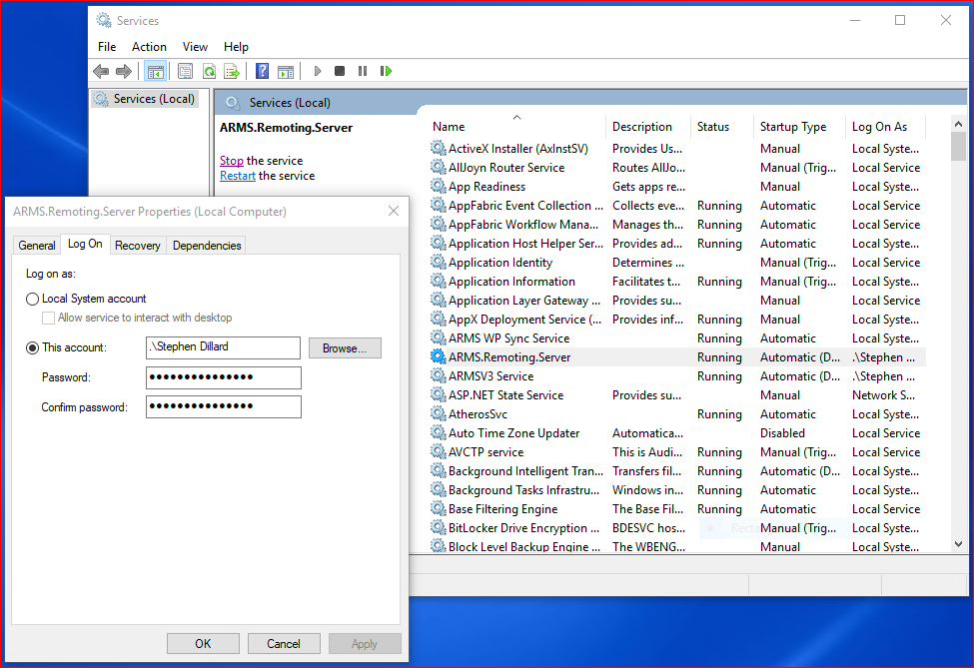Sort by the Name column header
The height and width of the screenshot is (668, 974).
tap(516, 127)
